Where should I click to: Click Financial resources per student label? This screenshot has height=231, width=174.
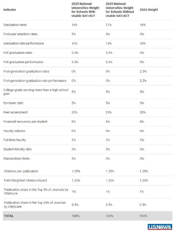[x=25, y=122]
